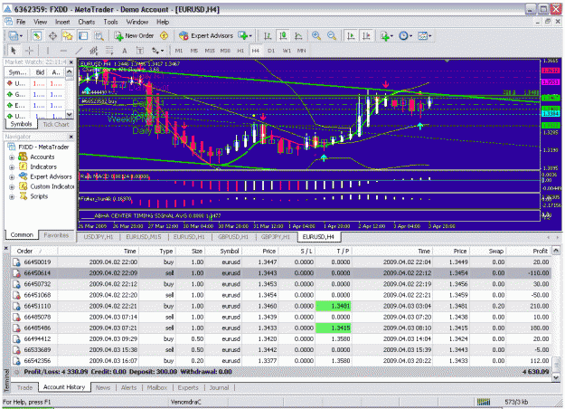This screenshot has width=565, height=409.
Task: Switch to the M15 timeframe
Action: (210, 51)
